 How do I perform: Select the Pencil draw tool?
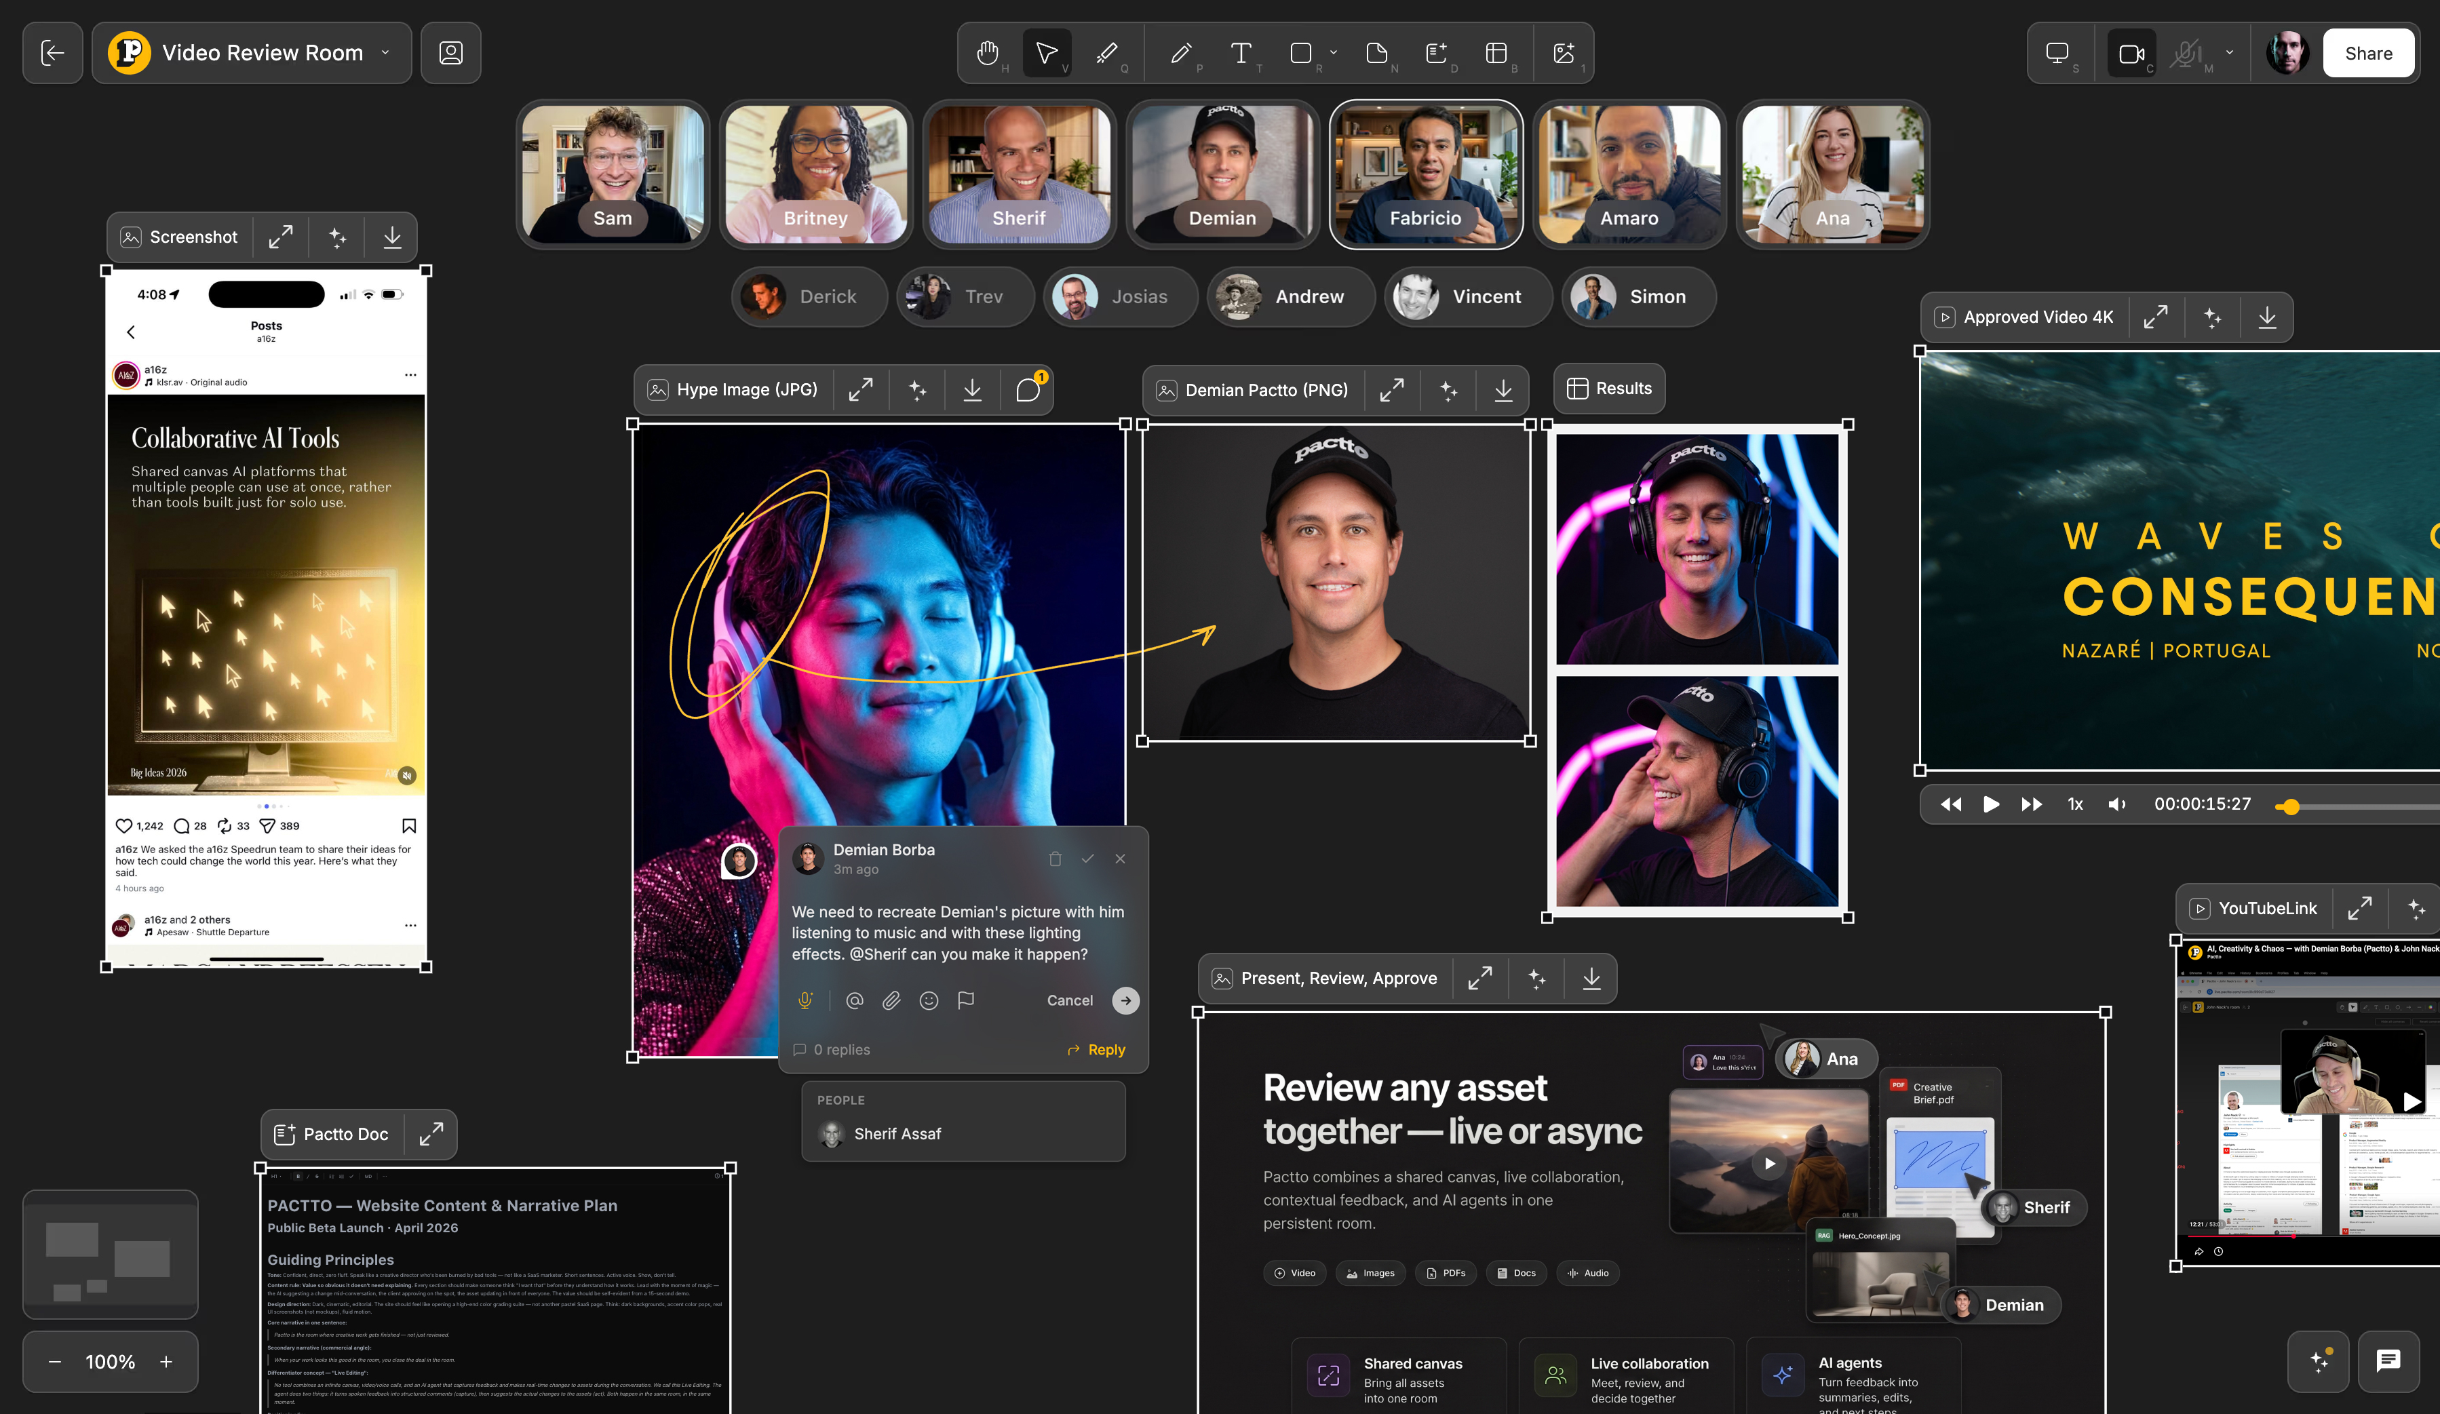[1180, 53]
